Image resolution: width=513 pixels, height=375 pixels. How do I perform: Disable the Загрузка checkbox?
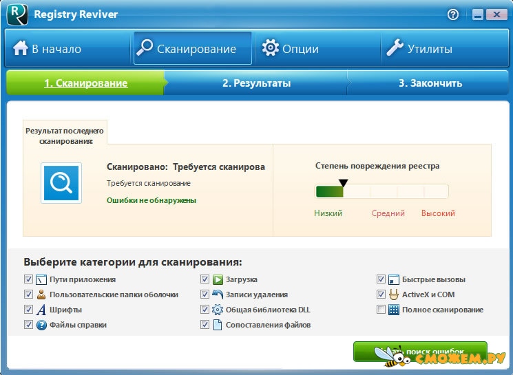point(205,279)
